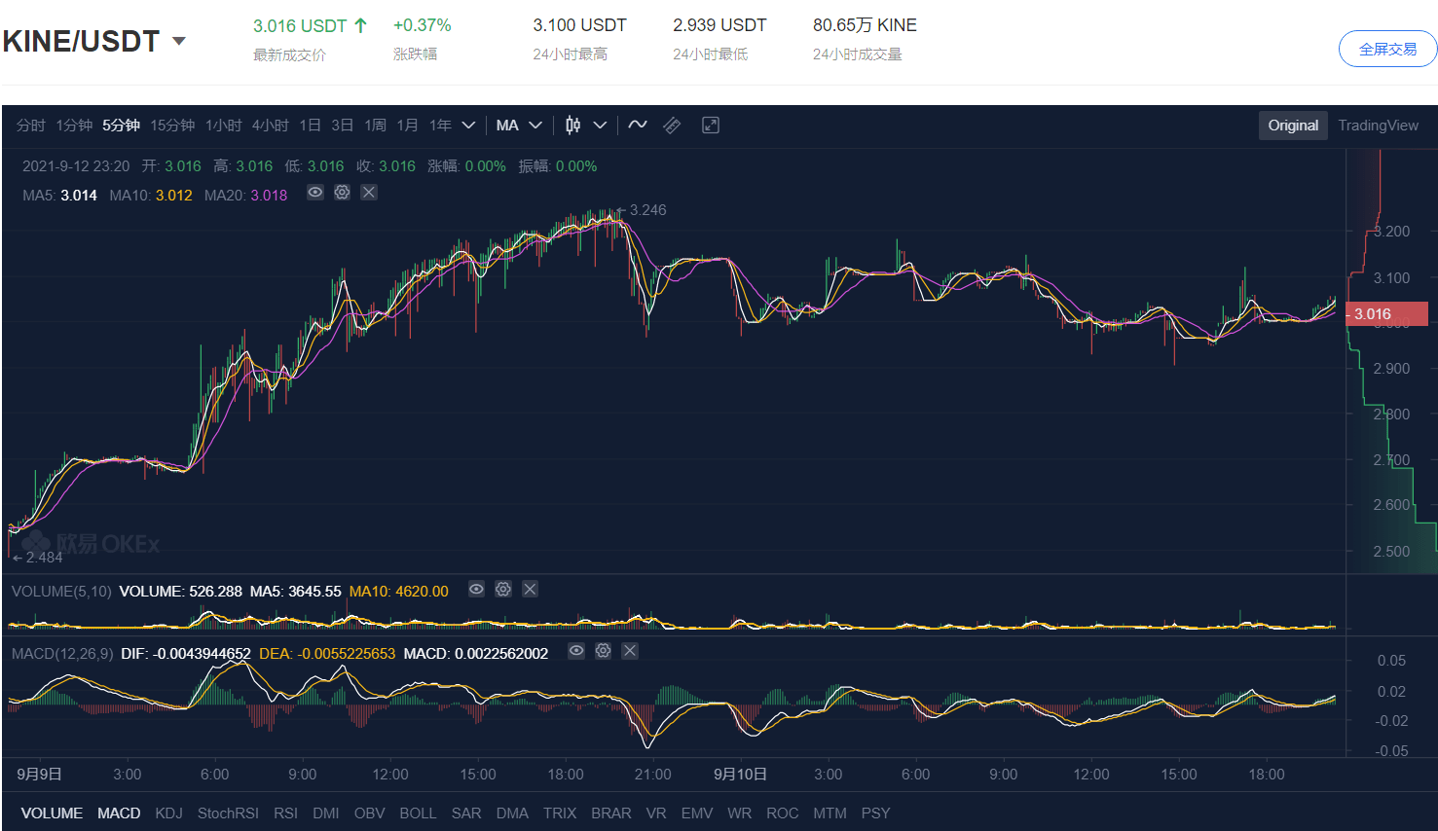The width and height of the screenshot is (1438, 831).
Task: Enable the SAR sub-indicator
Action: 466,813
